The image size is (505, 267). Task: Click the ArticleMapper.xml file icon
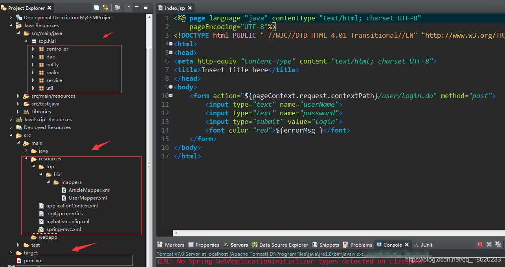point(64,190)
